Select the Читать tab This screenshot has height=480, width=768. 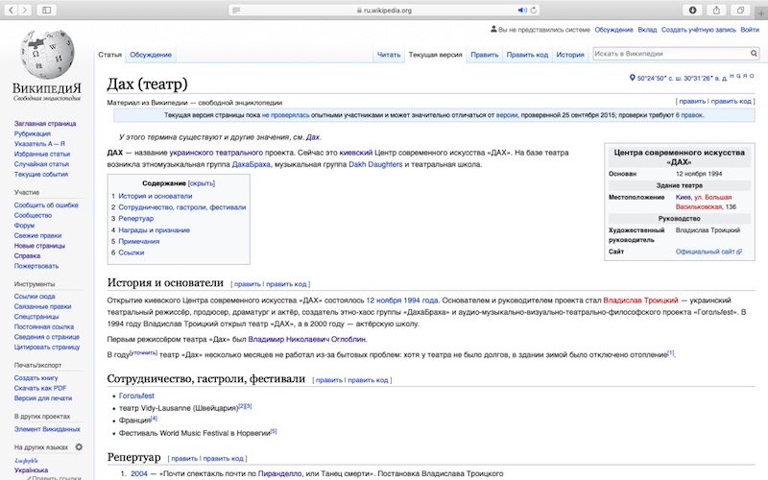coord(389,55)
